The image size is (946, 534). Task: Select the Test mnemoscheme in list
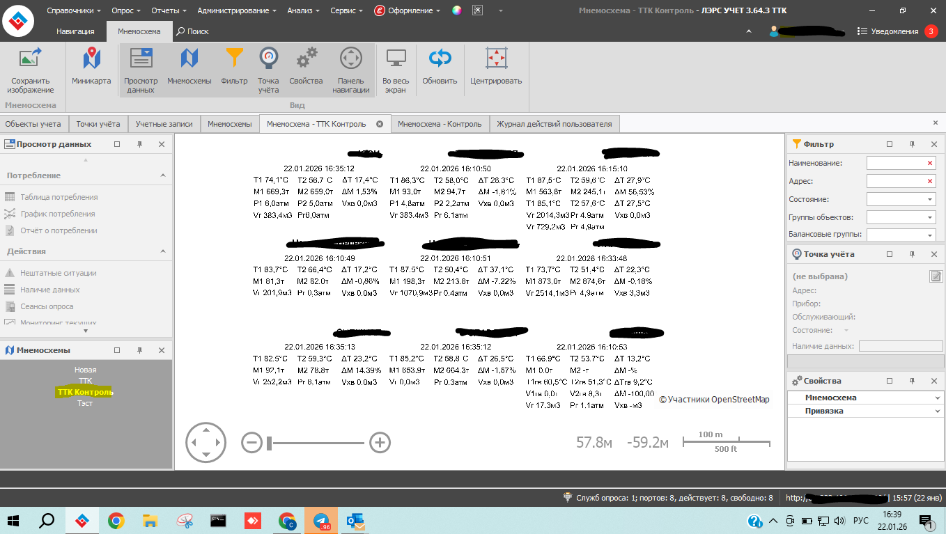click(85, 403)
